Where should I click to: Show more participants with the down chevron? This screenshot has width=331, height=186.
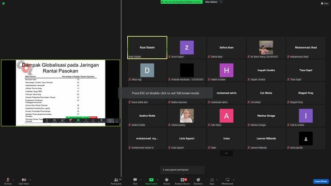[x=227, y=153]
